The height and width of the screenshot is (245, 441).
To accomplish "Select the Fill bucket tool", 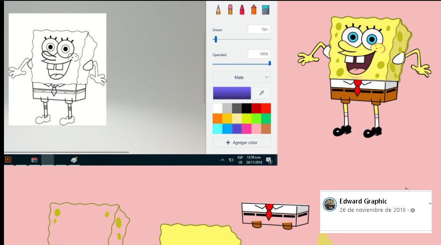I will click(266, 10).
